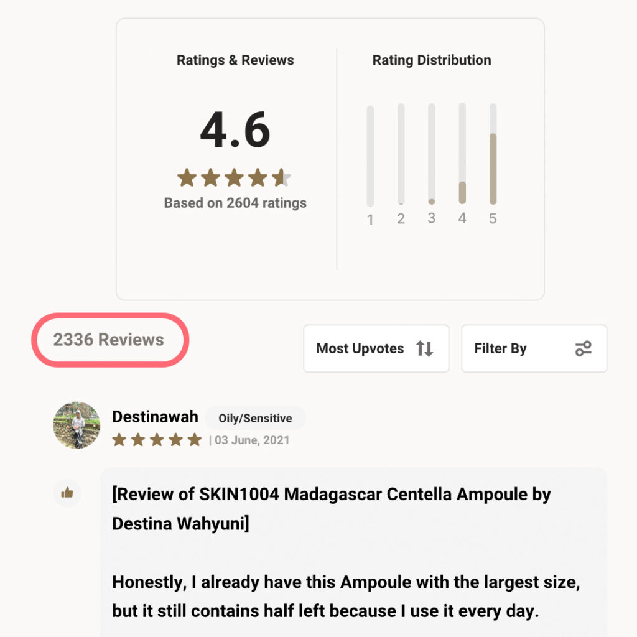The width and height of the screenshot is (637, 637).
Task: Click the review title text about SKIN1004
Action: pos(331,509)
